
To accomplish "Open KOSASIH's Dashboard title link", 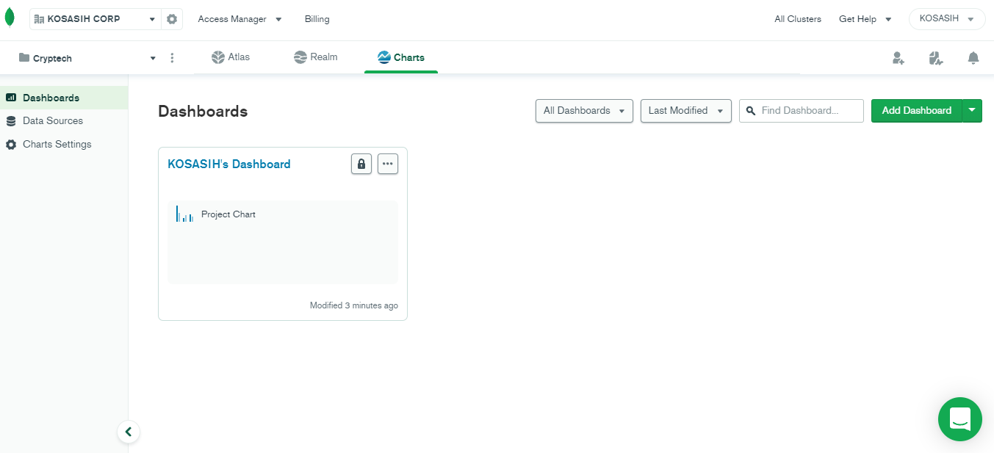I will click(x=229, y=164).
